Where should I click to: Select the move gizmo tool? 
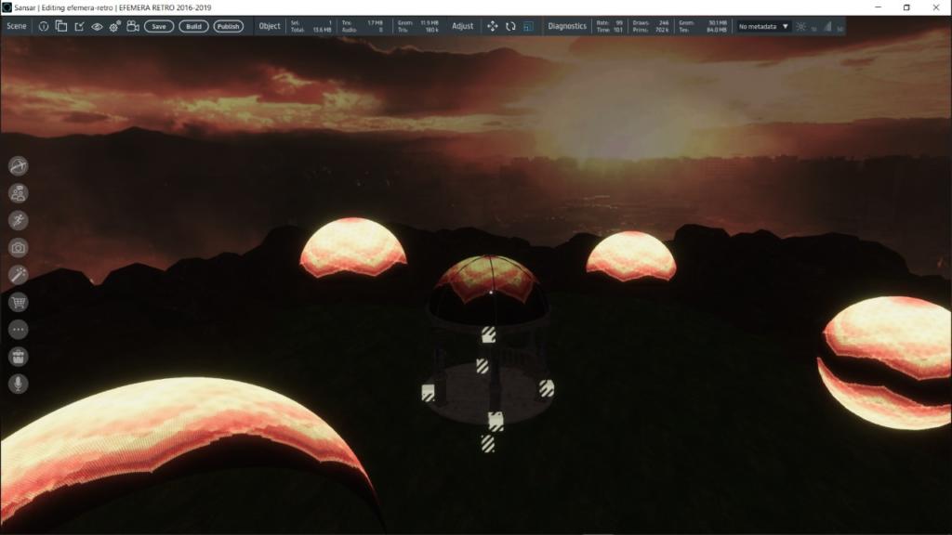click(493, 26)
